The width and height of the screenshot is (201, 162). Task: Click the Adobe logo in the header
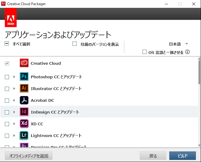pyautogui.click(x=11, y=17)
